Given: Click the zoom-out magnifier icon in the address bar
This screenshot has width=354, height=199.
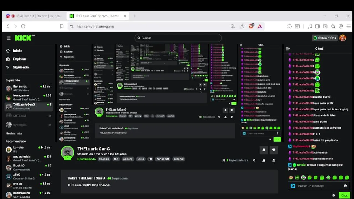Looking at the screenshot, I should pyautogui.click(x=233, y=26).
